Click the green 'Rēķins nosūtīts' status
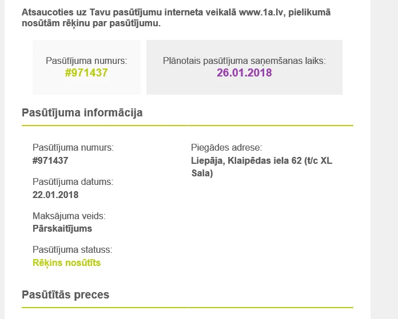Image resolution: width=398 pixels, height=319 pixels. point(66,263)
